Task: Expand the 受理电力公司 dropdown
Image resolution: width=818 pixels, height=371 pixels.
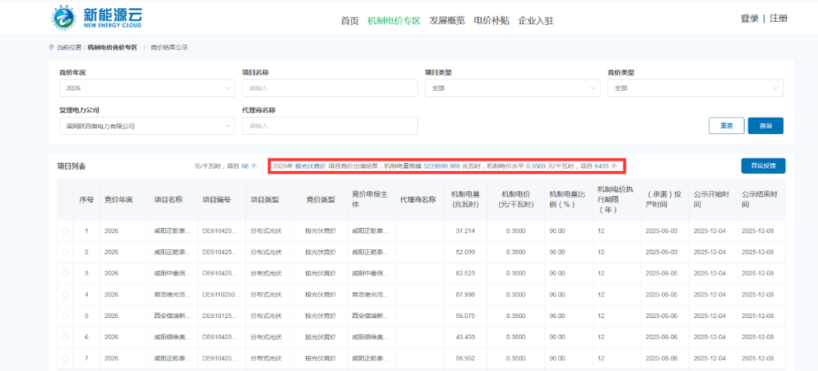Action: pos(147,126)
